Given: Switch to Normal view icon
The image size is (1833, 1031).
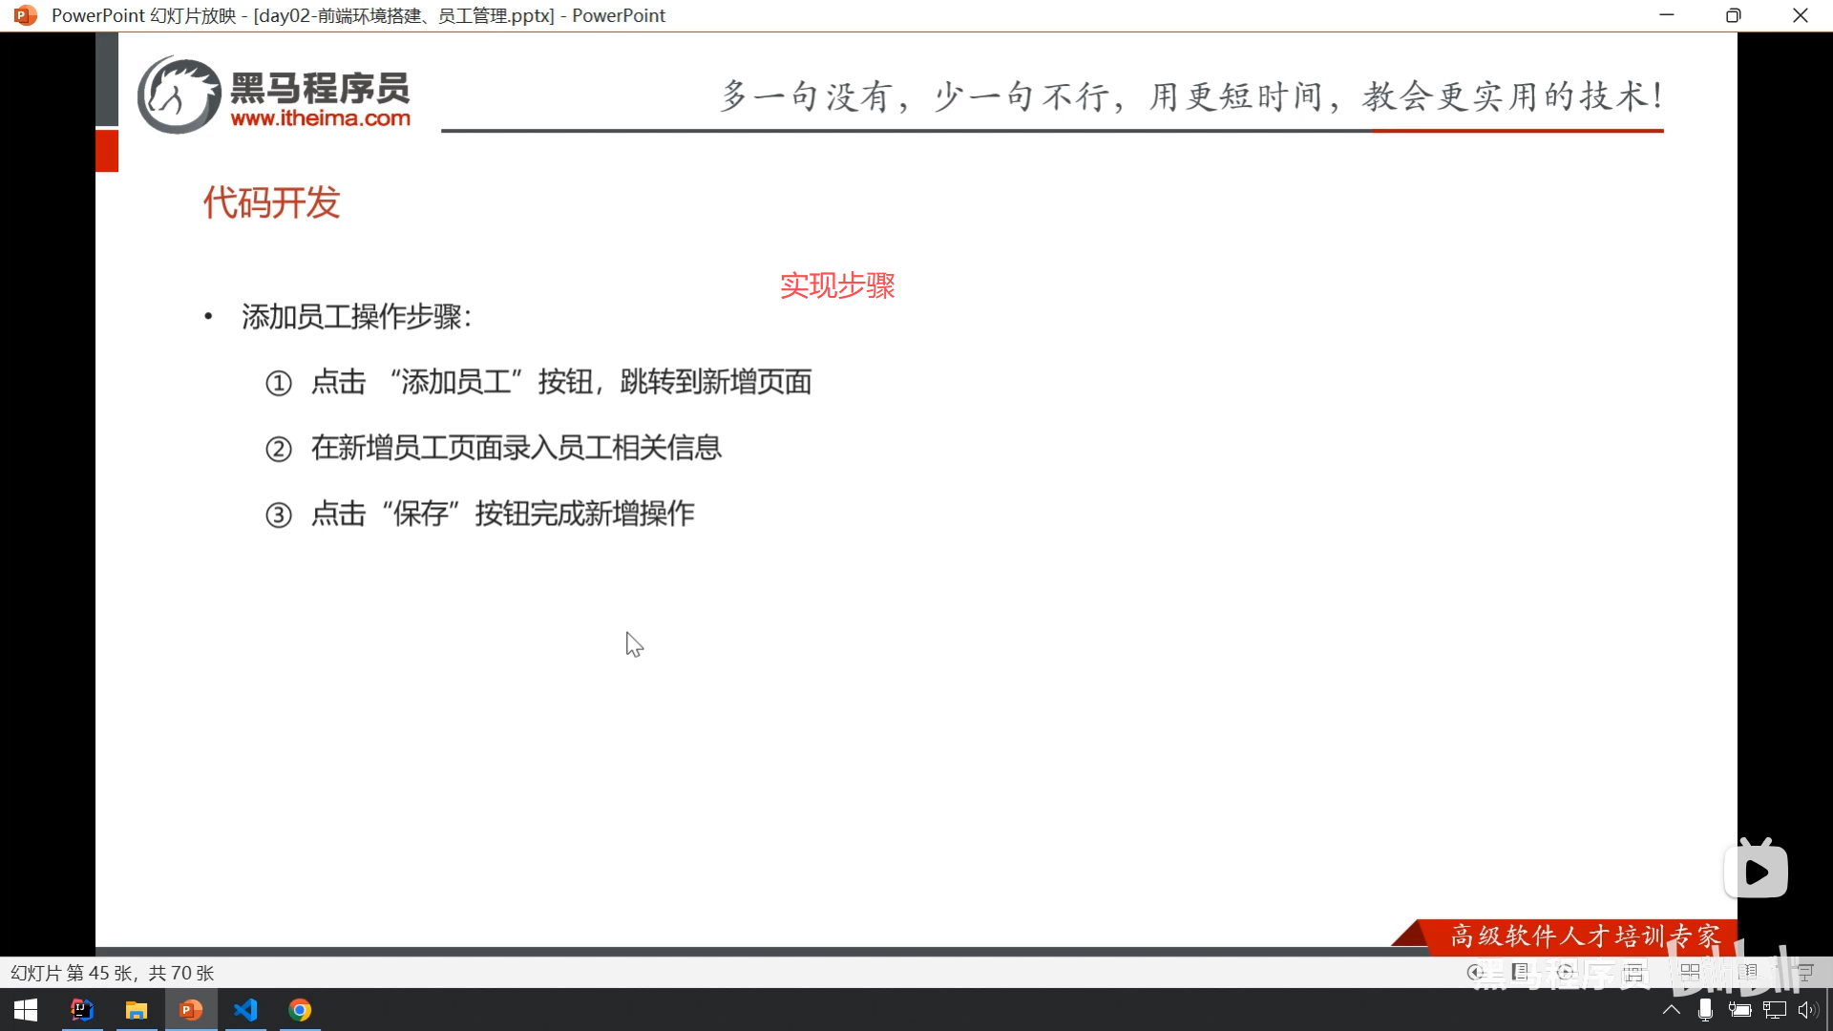Looking at the screenshot, I should coord(1634,972).
